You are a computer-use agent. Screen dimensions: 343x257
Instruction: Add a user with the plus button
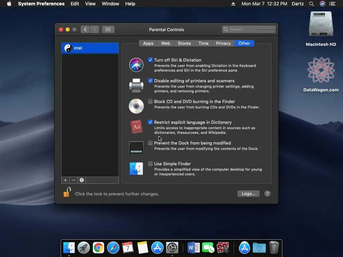(x=65, y=180)
